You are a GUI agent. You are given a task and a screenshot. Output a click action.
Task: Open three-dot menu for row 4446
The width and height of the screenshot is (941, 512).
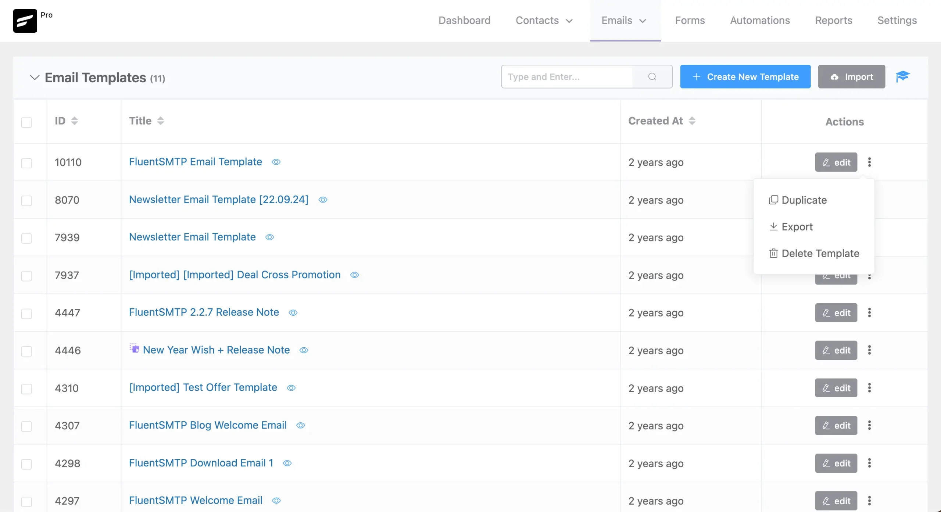[x=869, y=350]
